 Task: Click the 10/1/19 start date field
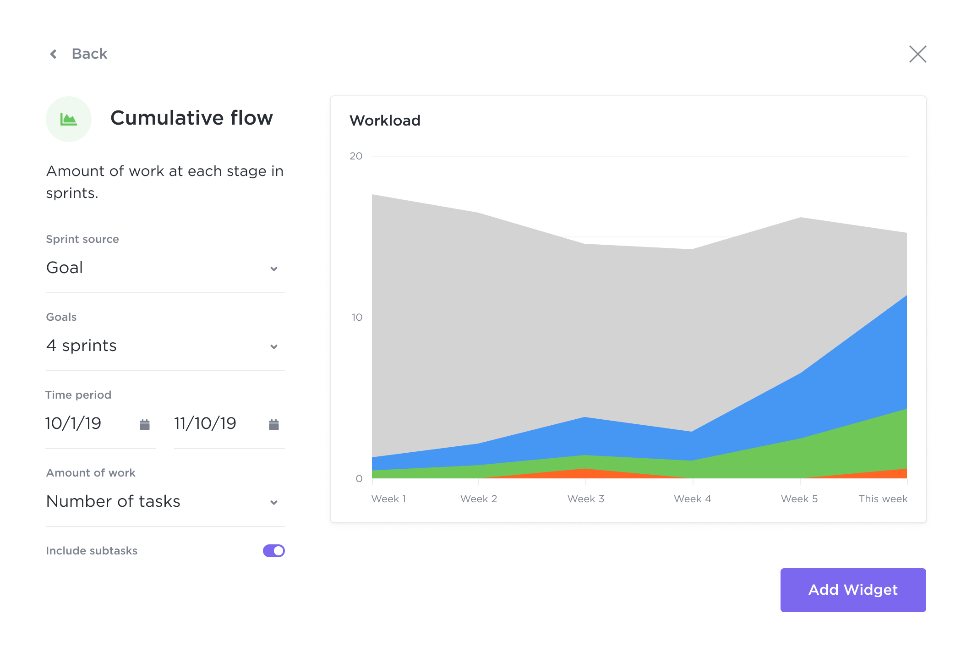[73, 423]
